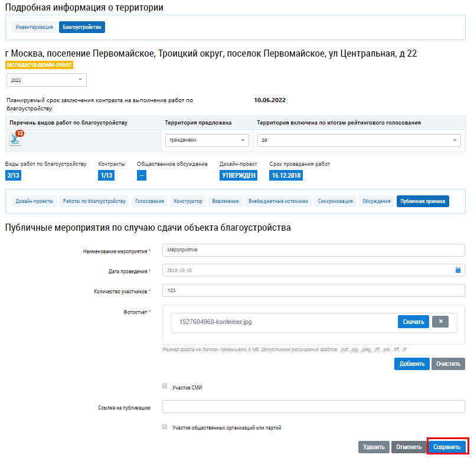Open Конструктор tab
This screenshot has width=474, height=458.
pyautogui.click(x=188, y=201)
